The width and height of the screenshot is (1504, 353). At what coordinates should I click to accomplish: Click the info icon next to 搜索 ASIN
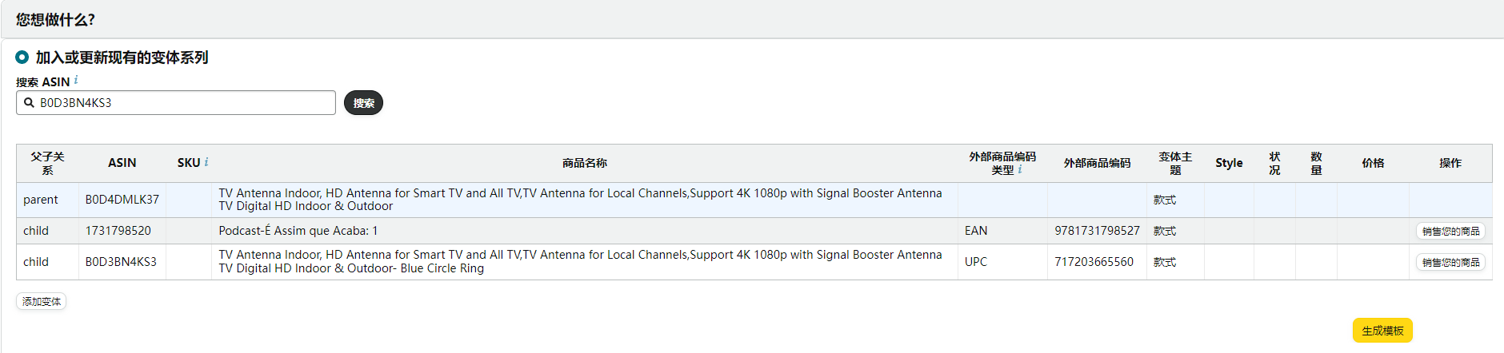tap(76, 80)
